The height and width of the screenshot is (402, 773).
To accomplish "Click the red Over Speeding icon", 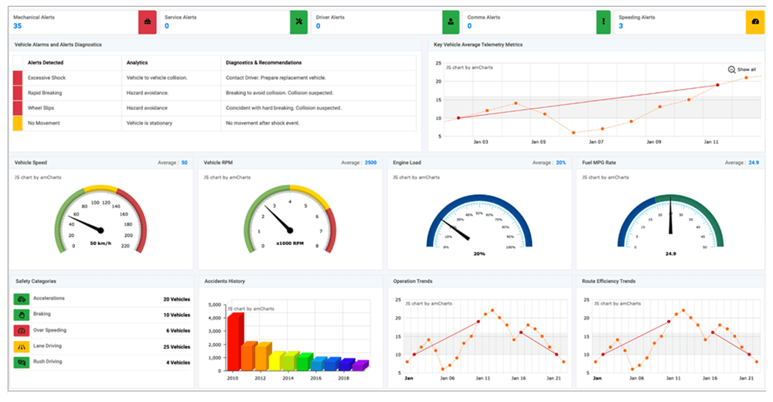I will (21, 330).
